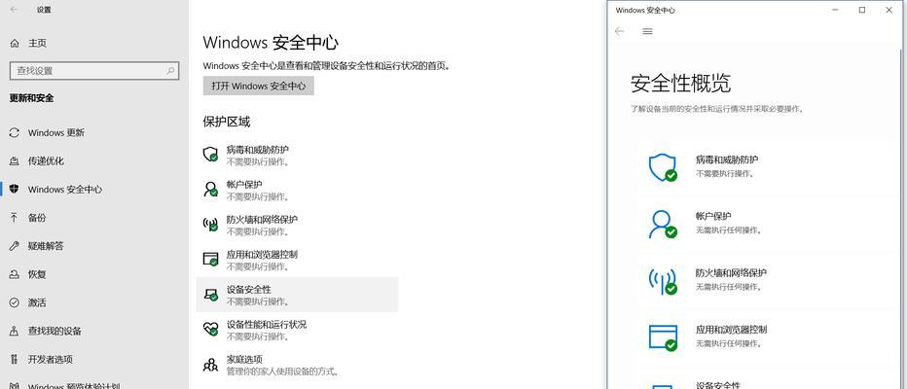907x389 pixels.
Task: Select Windows 更新 label in sidebar
Action: coord(56,132)
